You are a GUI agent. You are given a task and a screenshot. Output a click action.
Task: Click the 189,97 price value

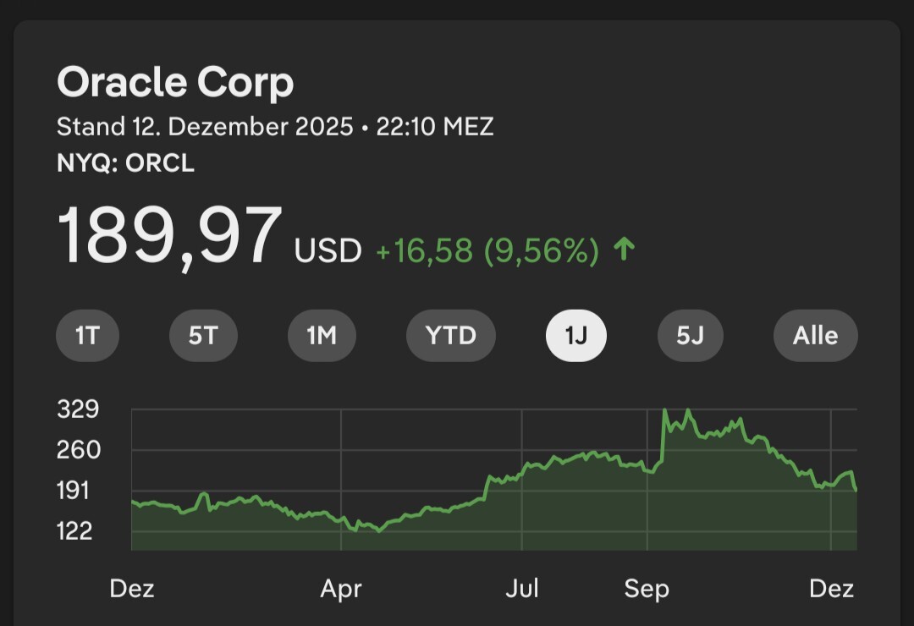point(169,237)
